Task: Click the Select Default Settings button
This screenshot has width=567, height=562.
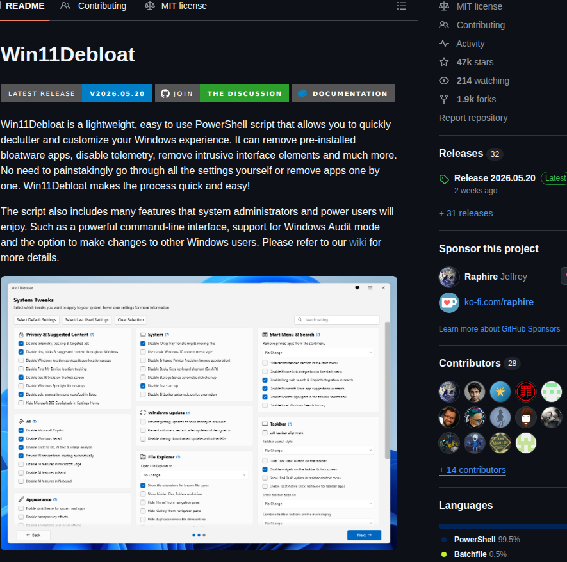Action: coord(37,319)
